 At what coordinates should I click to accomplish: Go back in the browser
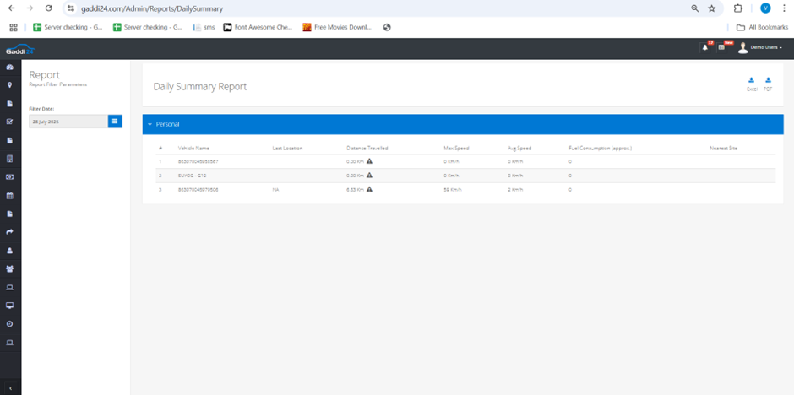click(11, 8)
